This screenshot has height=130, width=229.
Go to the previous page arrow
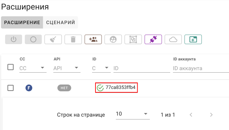(191, 115)
